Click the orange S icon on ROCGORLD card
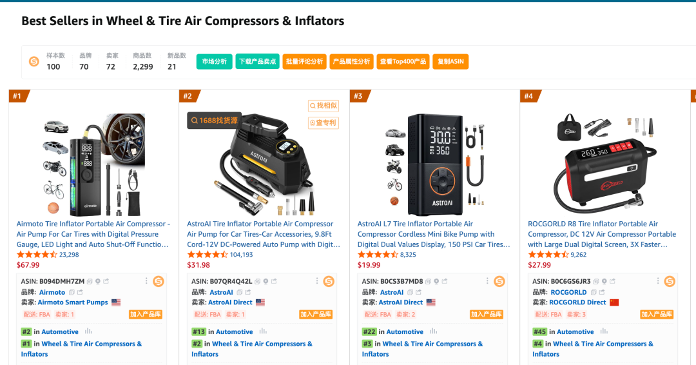The image size is (696, 365). coord(670,281)
